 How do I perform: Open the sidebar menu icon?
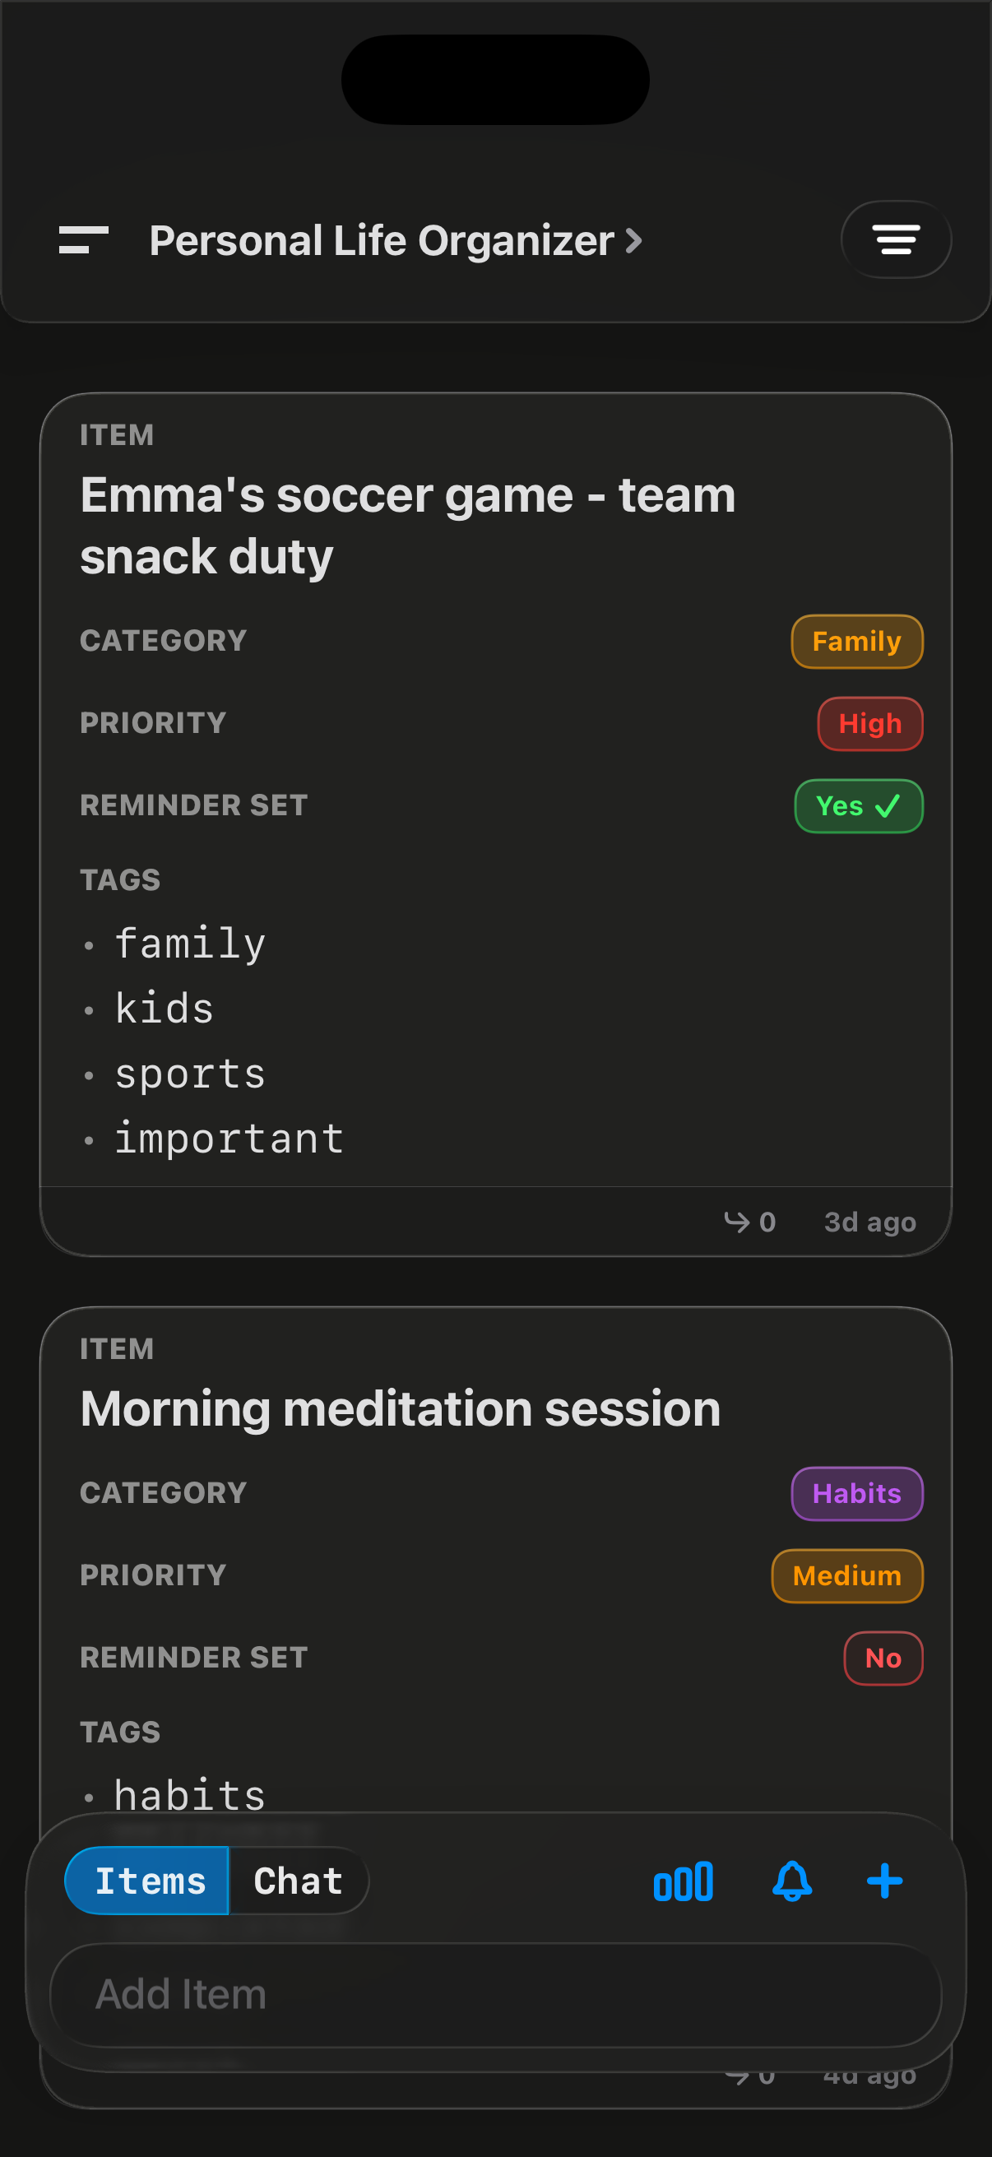point(84,240)
